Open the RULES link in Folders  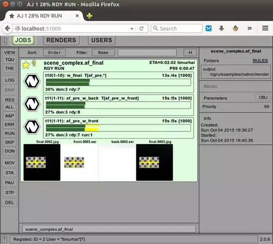coord(260,61)
